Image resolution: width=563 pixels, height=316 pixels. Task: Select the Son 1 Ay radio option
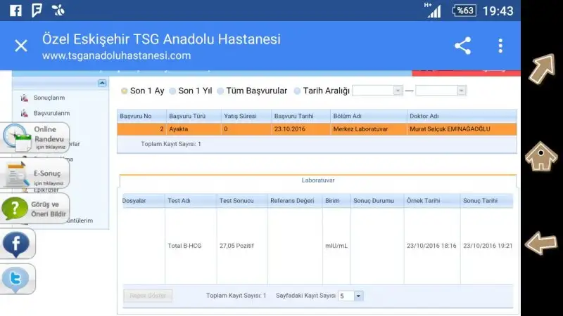pyautogui.click(x=125, y=91)
